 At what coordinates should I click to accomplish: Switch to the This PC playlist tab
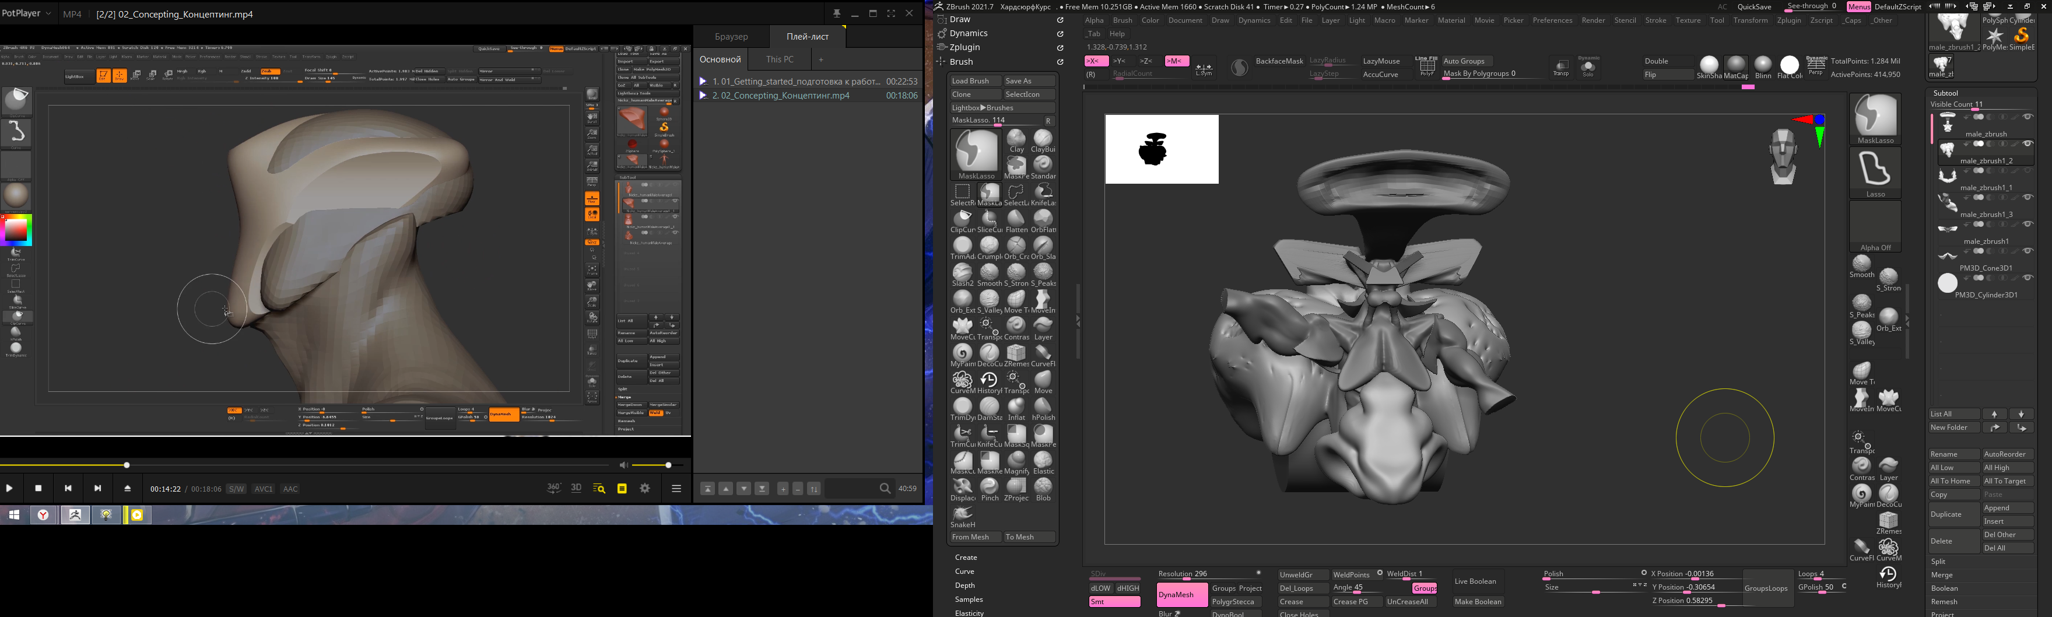point(779,60)
